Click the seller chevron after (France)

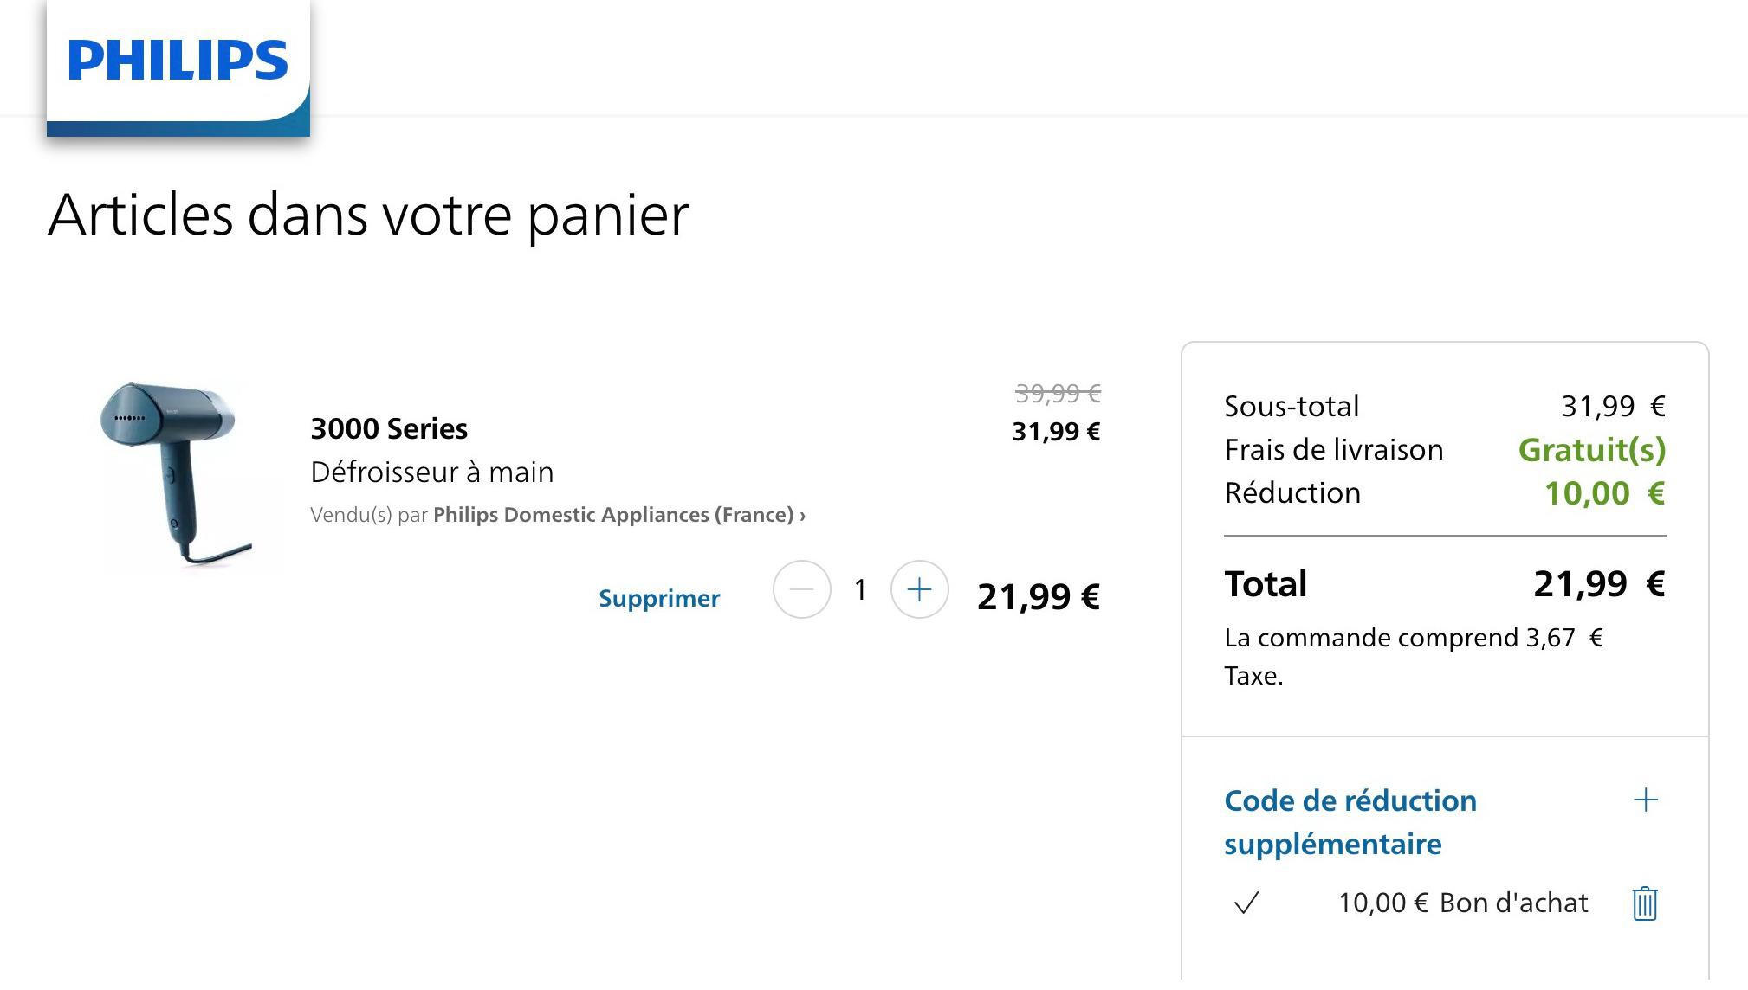pos(802,516)
